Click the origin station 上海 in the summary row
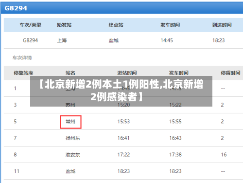 click(62, 40)
